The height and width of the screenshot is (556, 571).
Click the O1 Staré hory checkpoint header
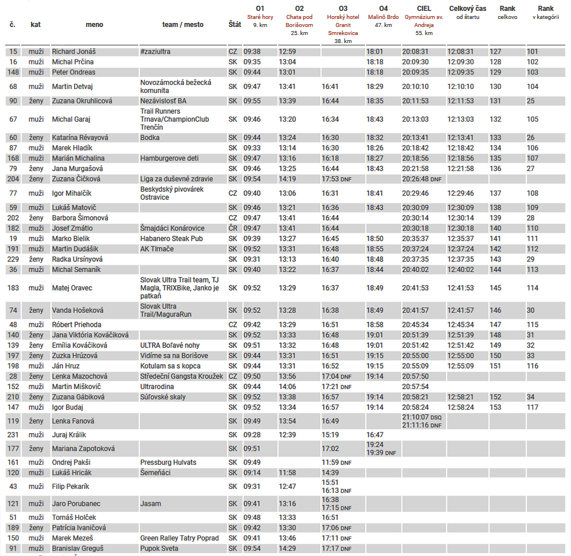[259, 17]
